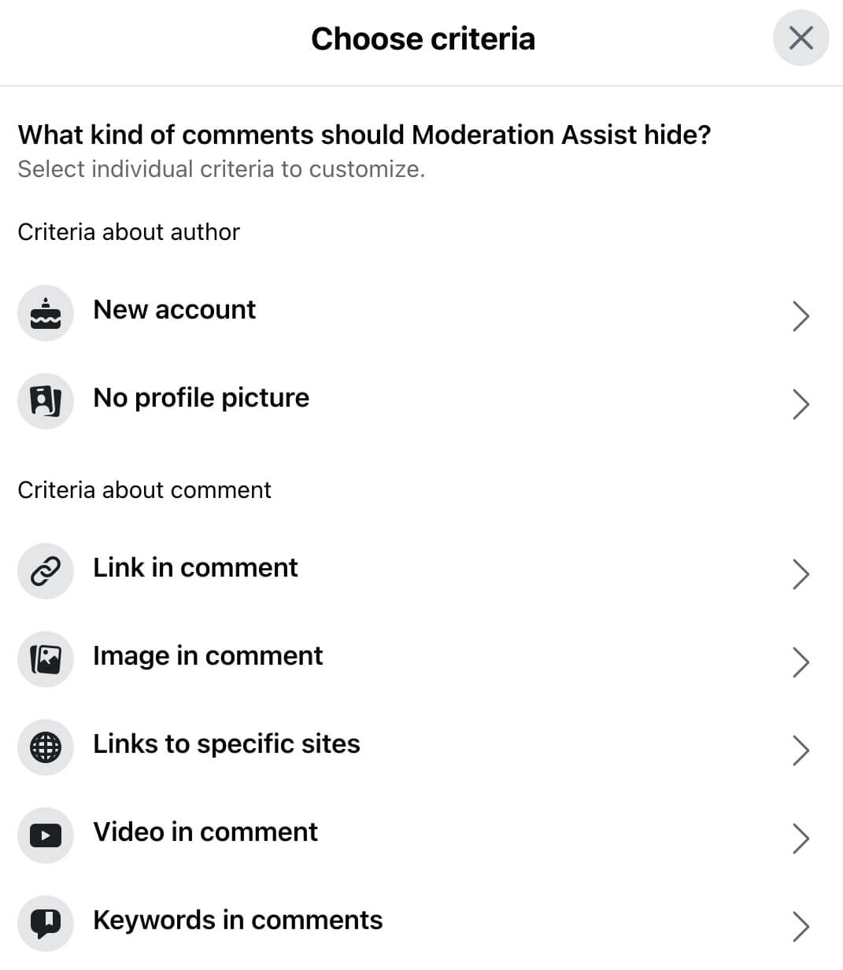The width and height of the screenshot is (843, 970).
Task: Click the birthday cake New account icon
Action: [46, 313]
